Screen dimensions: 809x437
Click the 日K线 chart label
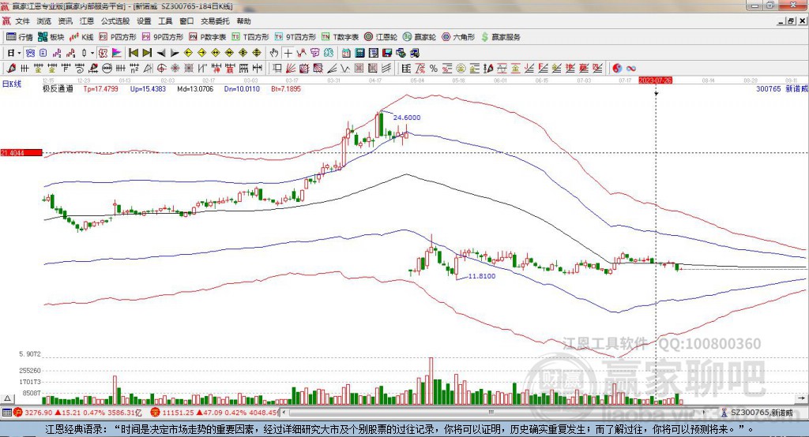tap(11, 84)
